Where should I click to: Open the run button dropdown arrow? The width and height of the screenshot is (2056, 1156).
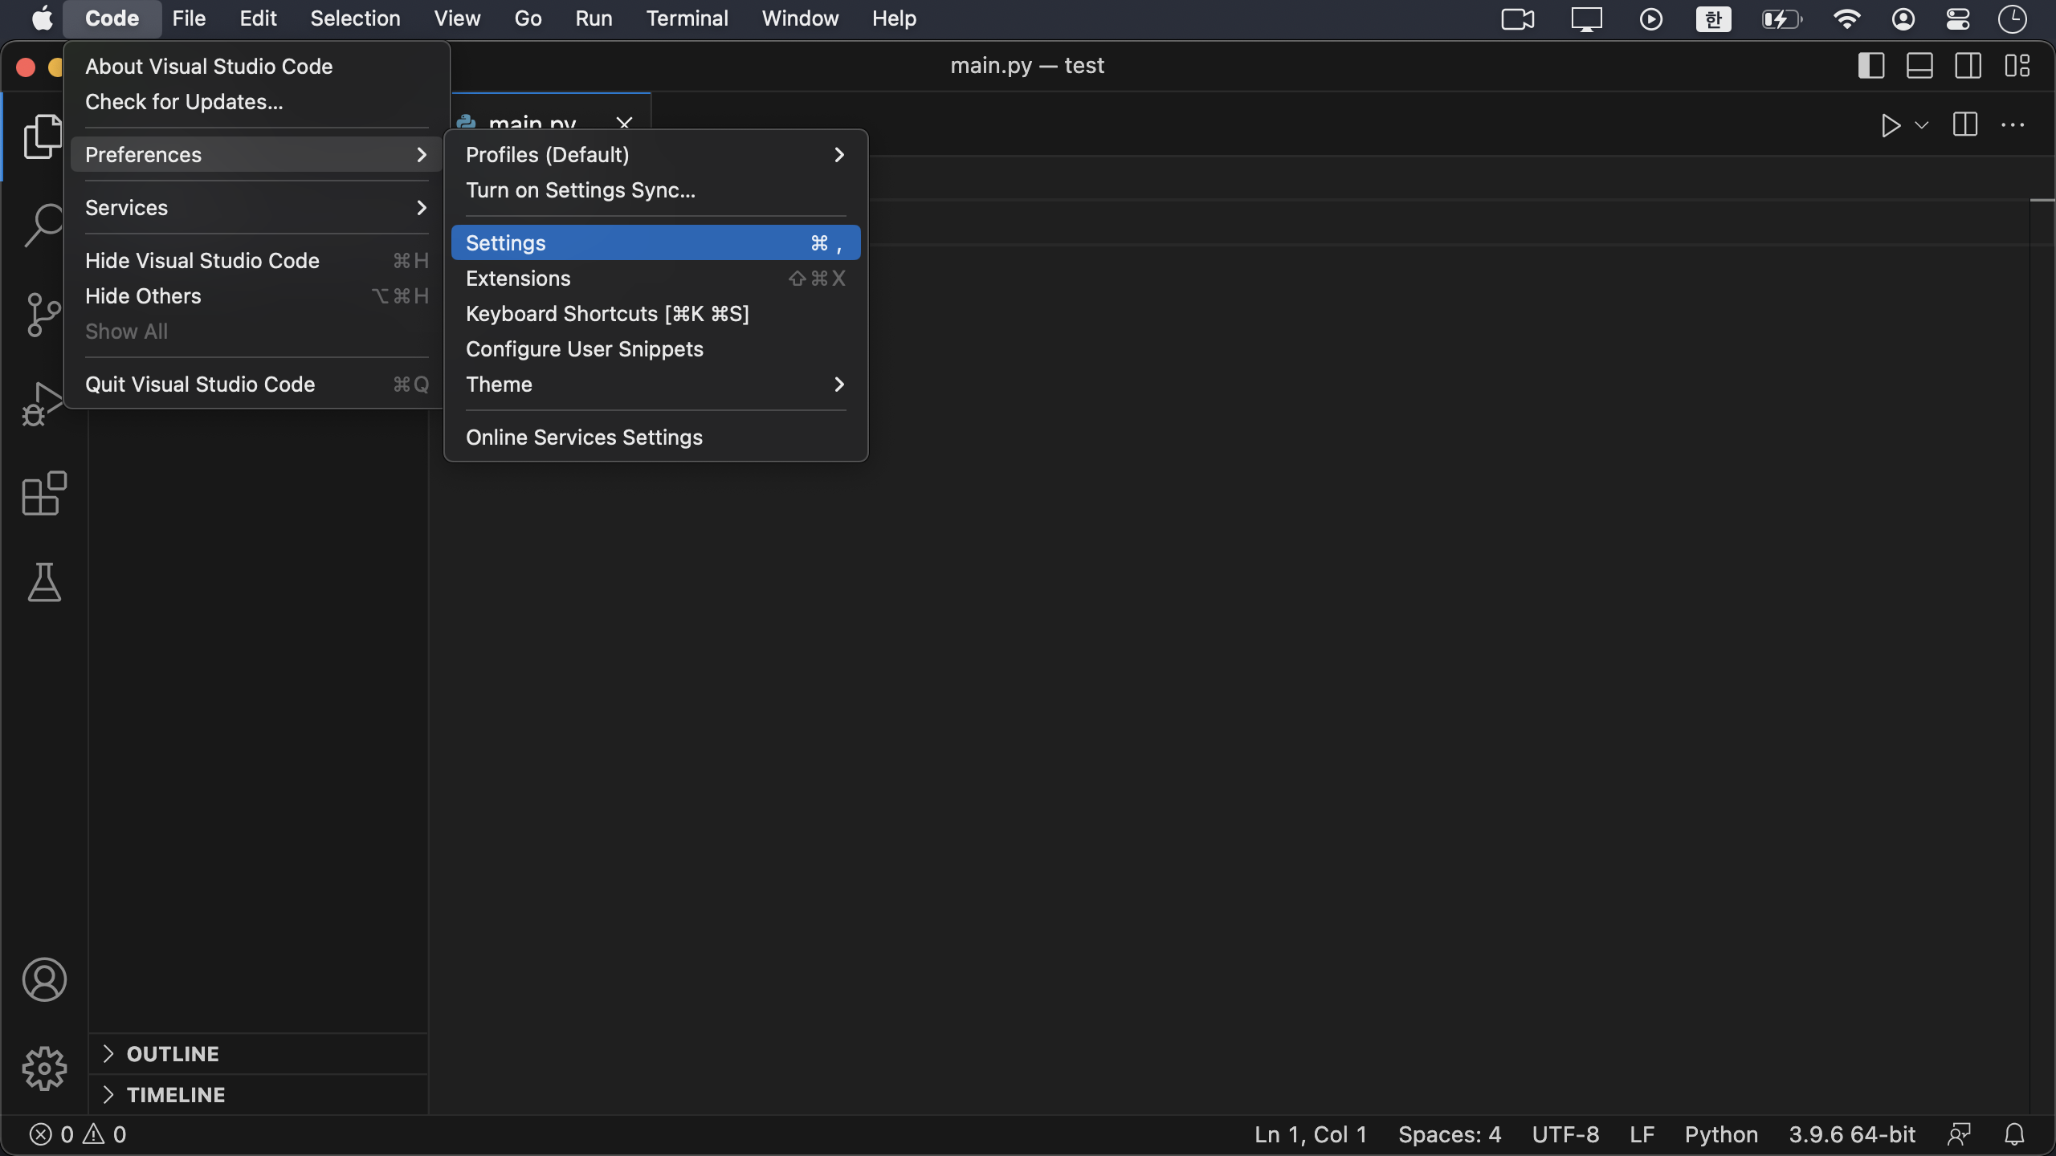1922,125
